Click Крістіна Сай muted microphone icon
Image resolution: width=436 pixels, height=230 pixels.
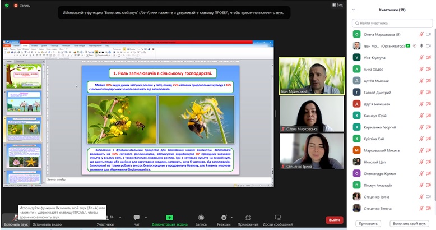tap(421, 139)
